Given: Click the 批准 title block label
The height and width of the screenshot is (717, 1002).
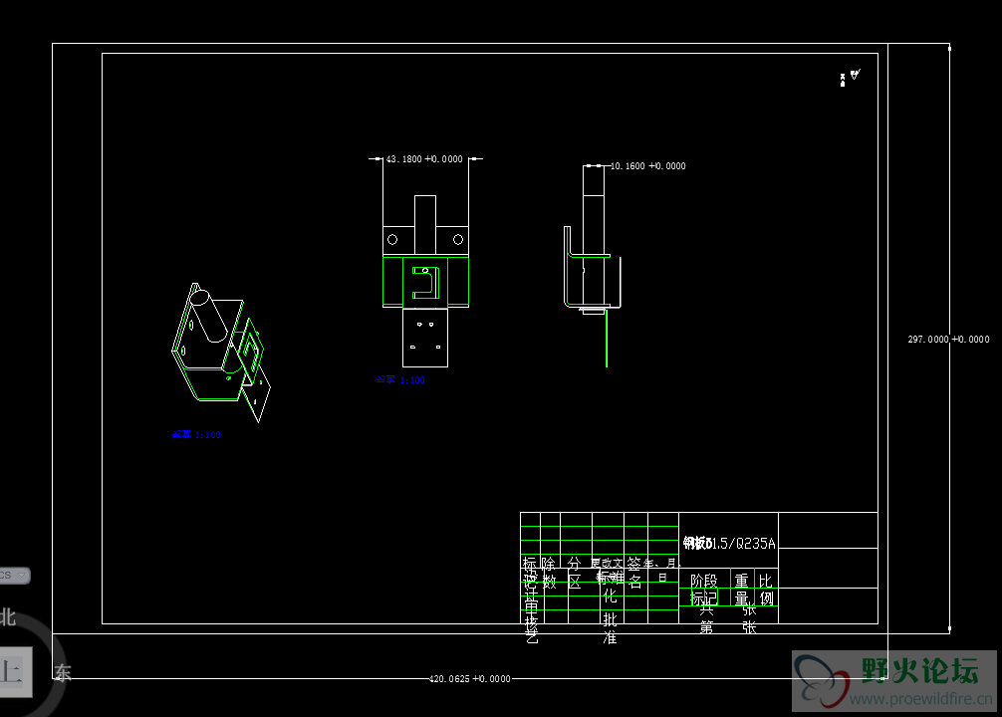Looking at the screenshot, I should point(610,628).
